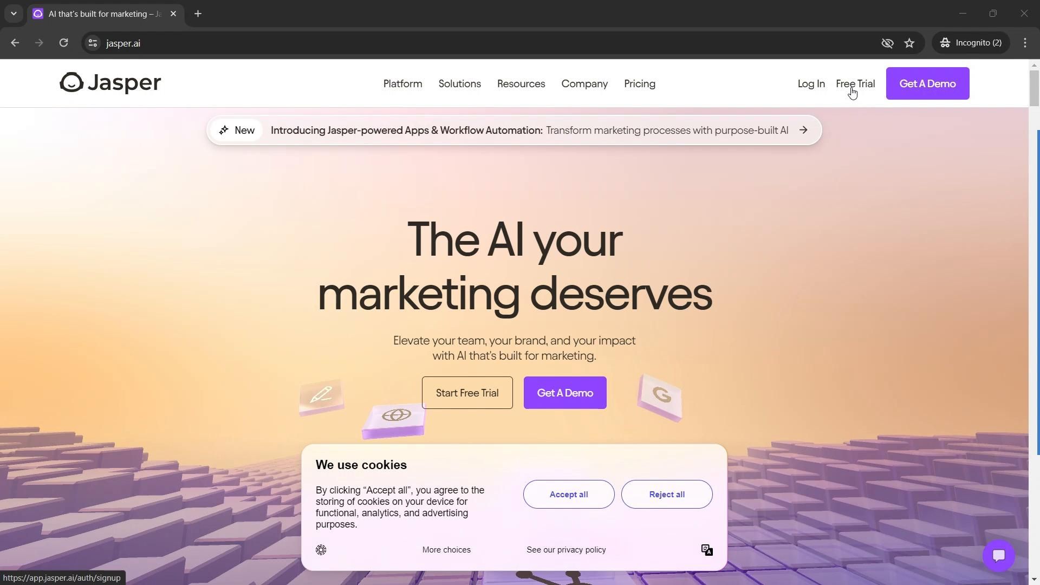
Task: Expand Resources dropdown in navbar
Action: point(521,83)
